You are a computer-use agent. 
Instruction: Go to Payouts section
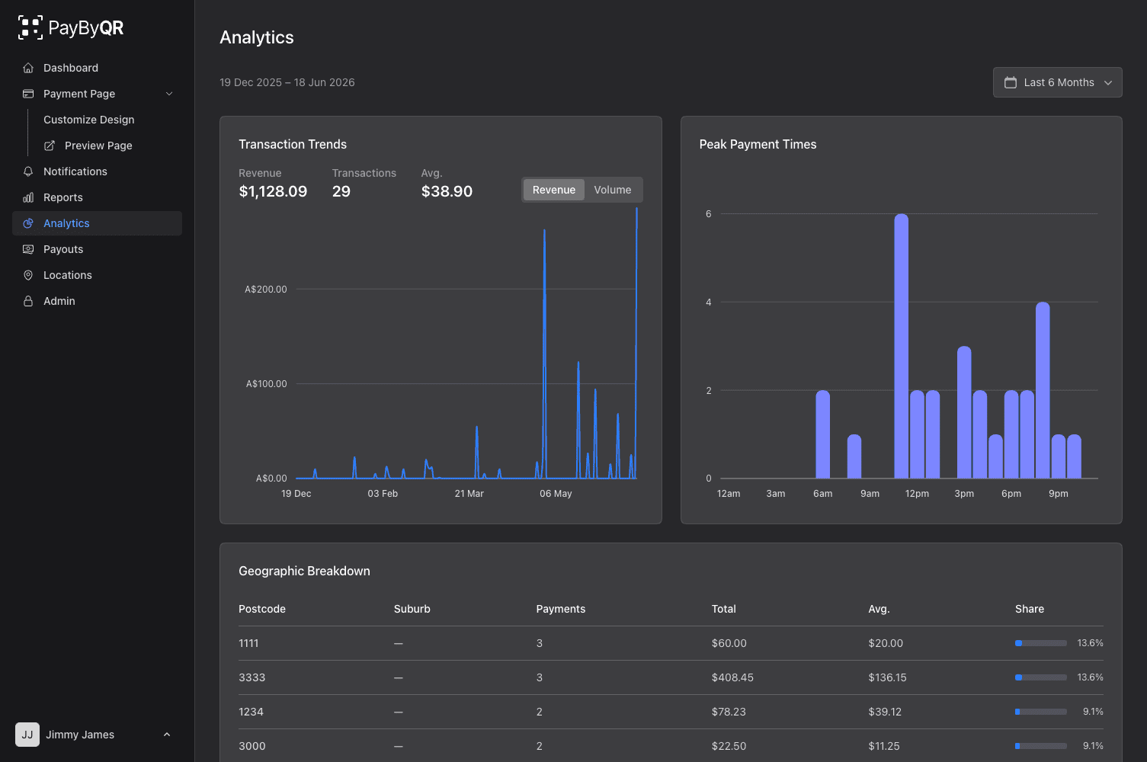tap(97, 249)
